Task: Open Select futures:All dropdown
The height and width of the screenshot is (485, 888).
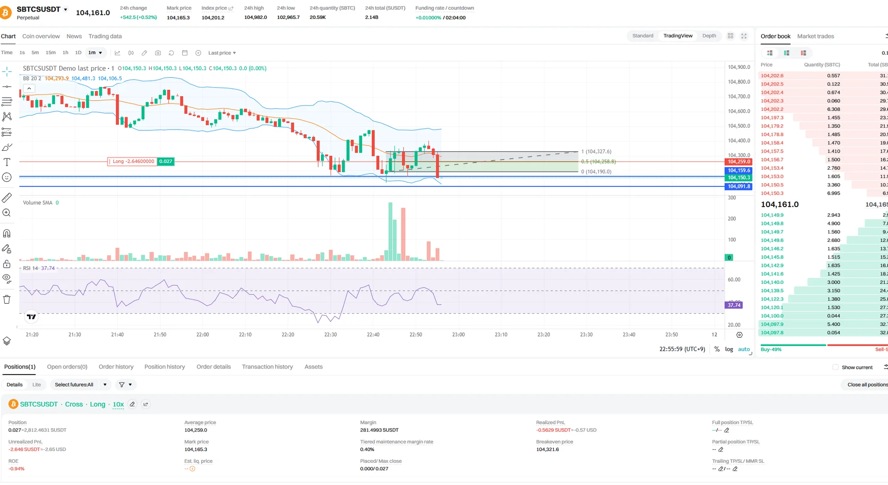Action: (x=80, y=385)
